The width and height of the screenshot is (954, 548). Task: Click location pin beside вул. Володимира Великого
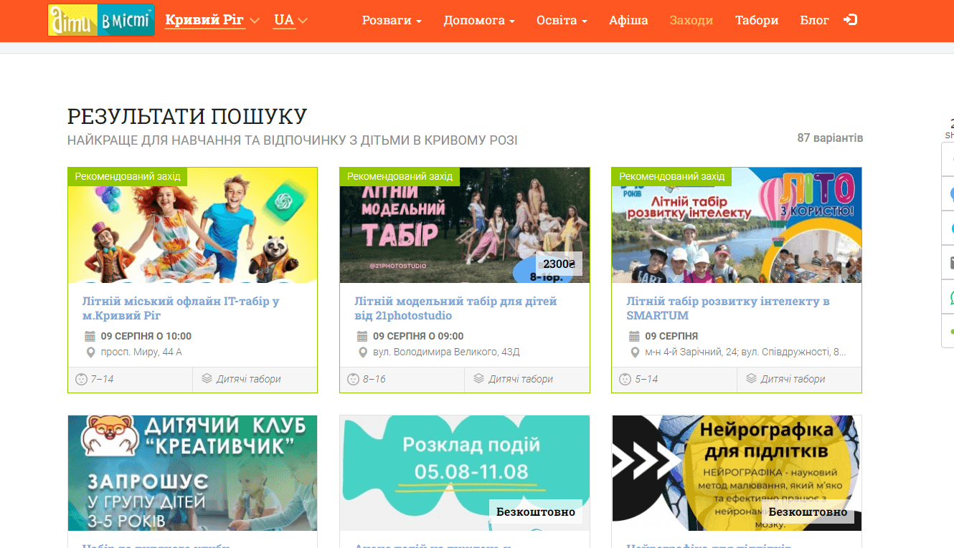tap(362, 352)
